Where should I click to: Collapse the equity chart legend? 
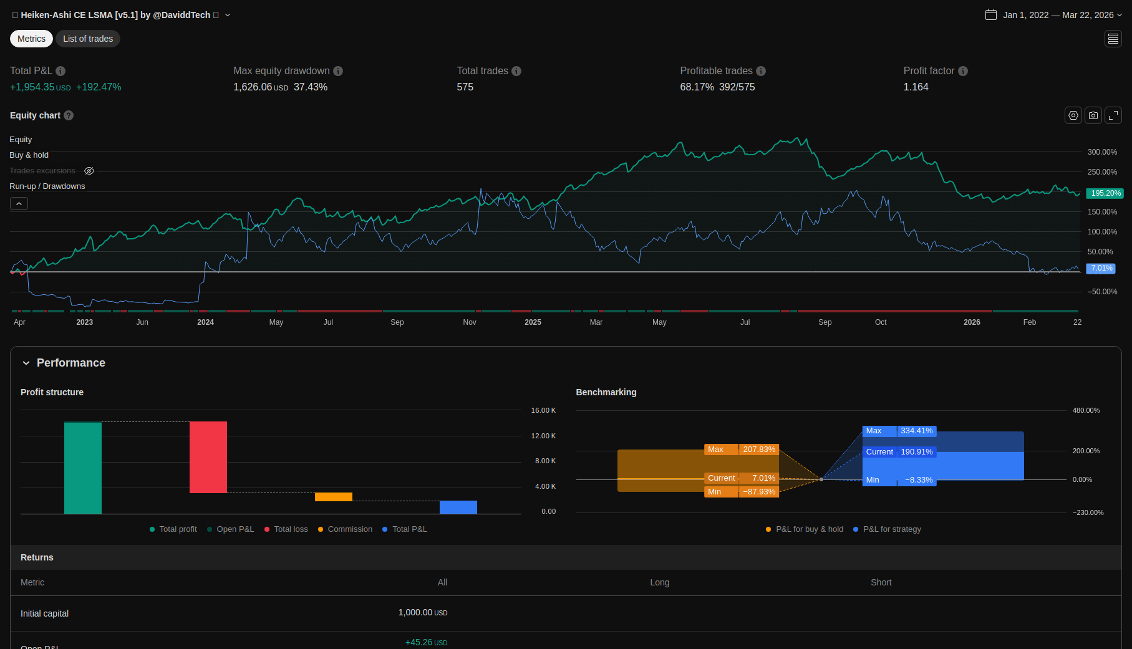[x=19, y=204]
